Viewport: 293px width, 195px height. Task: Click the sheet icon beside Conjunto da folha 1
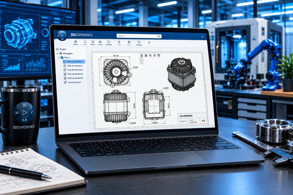click(x=64, y=61)
